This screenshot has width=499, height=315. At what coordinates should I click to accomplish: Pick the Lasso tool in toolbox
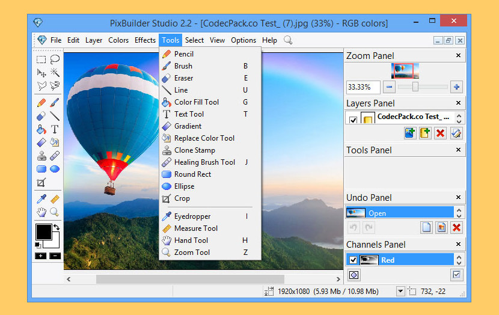[55, 59]
